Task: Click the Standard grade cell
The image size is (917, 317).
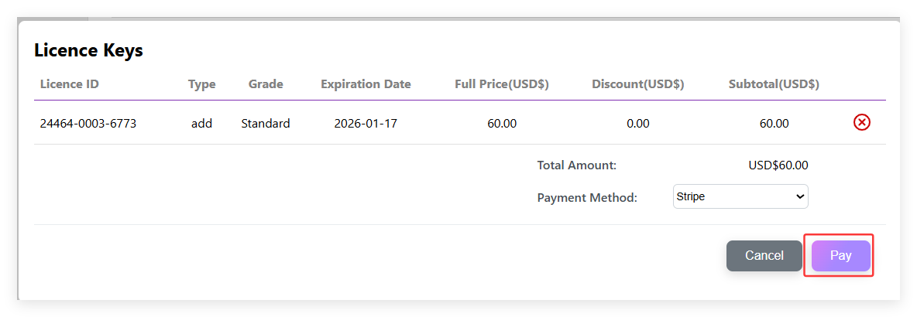Action: click(x=266, y=123)
